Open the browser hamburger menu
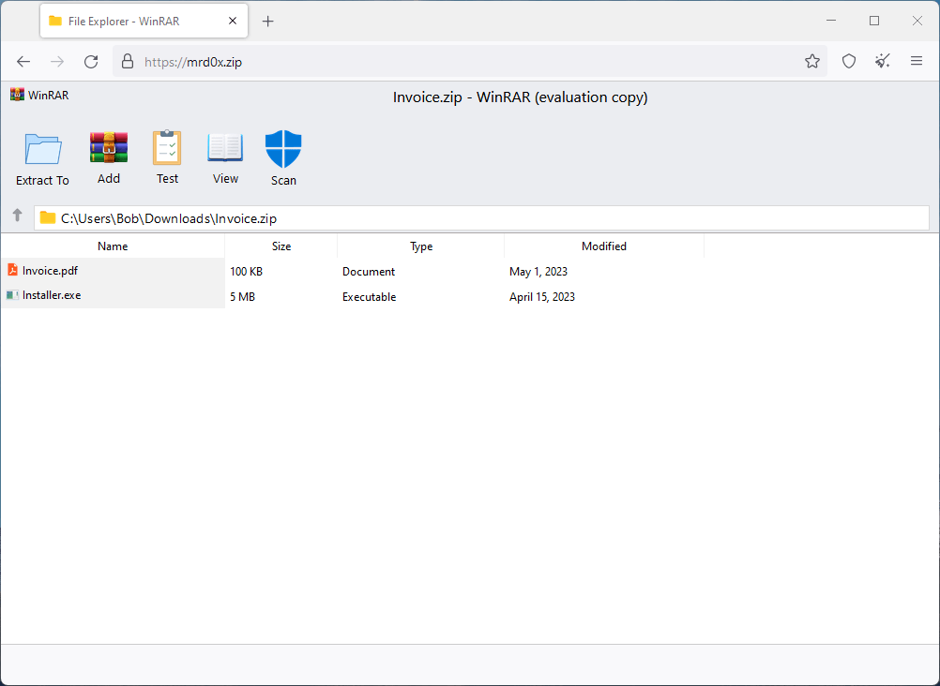940x686 pixels. click(x=916, y=61)
